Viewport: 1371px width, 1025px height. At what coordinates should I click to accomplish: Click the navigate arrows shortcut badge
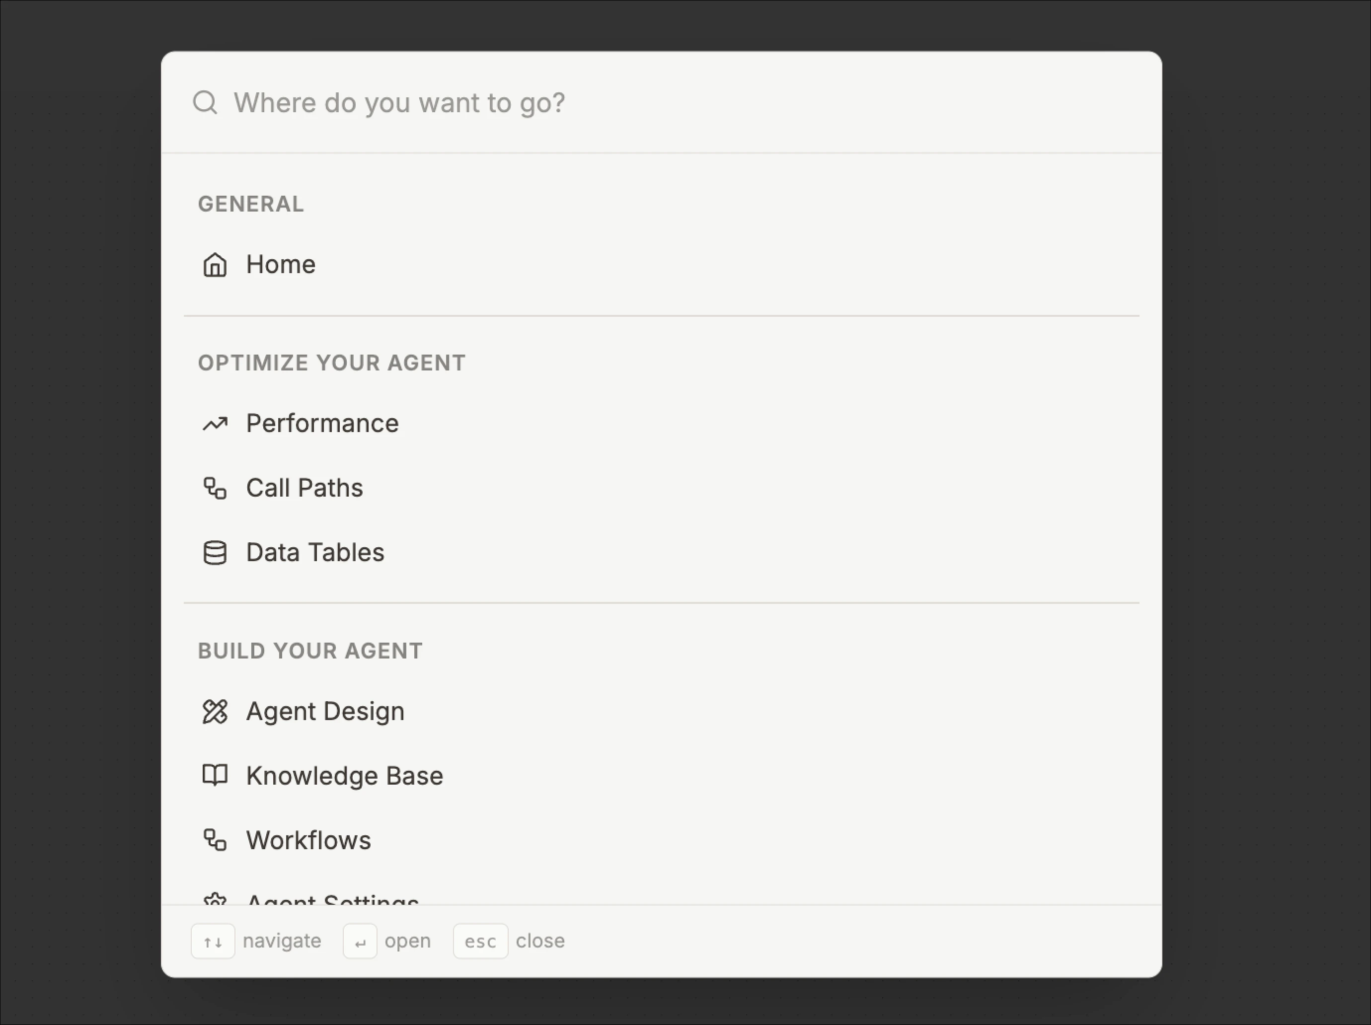213,941
